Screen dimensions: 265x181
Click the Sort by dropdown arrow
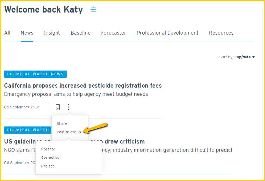(x=253, y=57)
